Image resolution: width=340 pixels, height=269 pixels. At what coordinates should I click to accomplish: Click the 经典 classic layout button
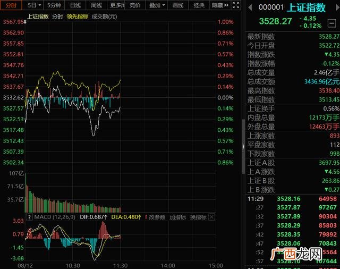click(x=199, y=5)
